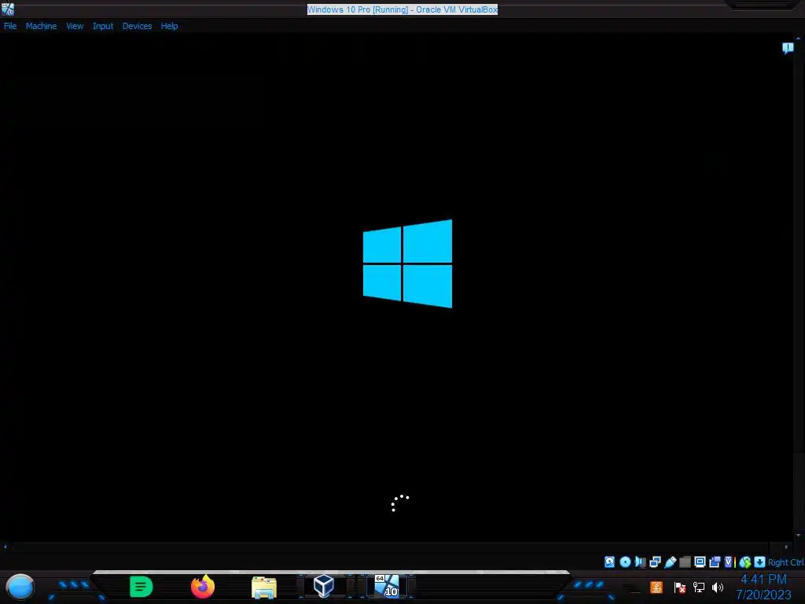Image resolution: width=805 pixels, height=604 pixels.
Task: Open the Help menu
Action: pyautogui.click(x=170, y=26)
